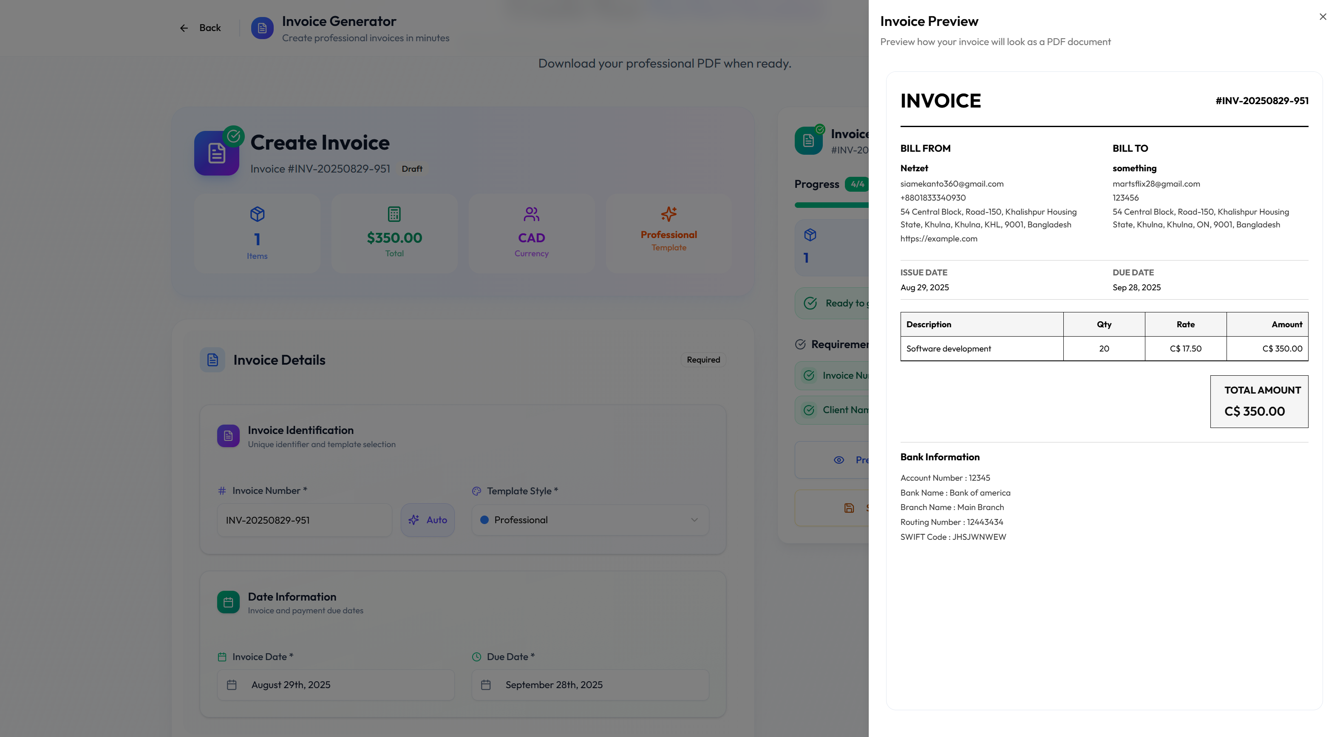The image size is (1340, 737).
Task: Click the Invoice Number requirement checkmark
Action: (x=809, y=376)
